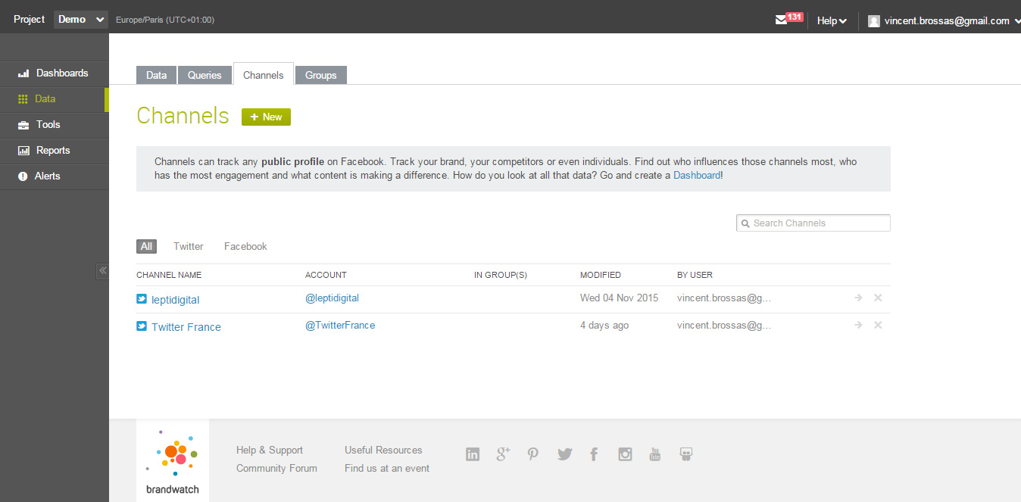Sort by the ACCOUNT column header
This screenshot has height=502, width=1021.
coord(326,275)
